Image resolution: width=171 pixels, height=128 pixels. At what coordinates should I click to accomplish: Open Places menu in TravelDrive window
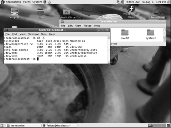(x=88, y=26)
